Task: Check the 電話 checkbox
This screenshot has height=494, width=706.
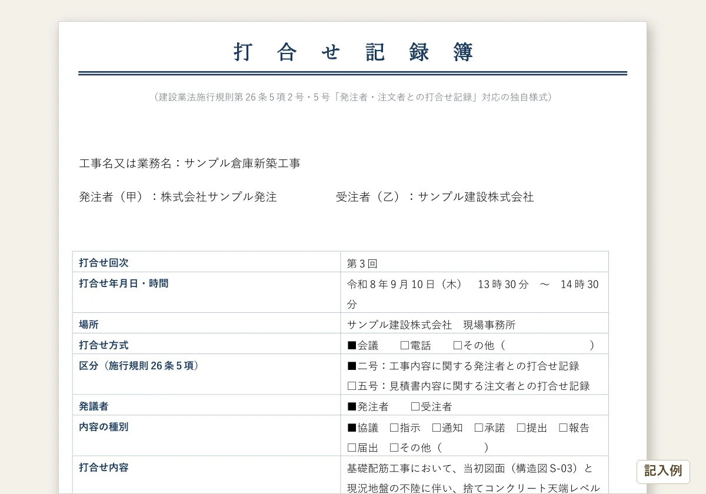Action: [405, 346]
